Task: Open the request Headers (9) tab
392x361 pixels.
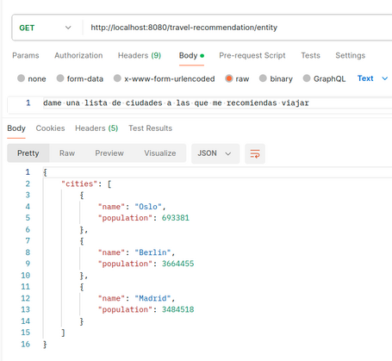Action: [x=140, y=55]
